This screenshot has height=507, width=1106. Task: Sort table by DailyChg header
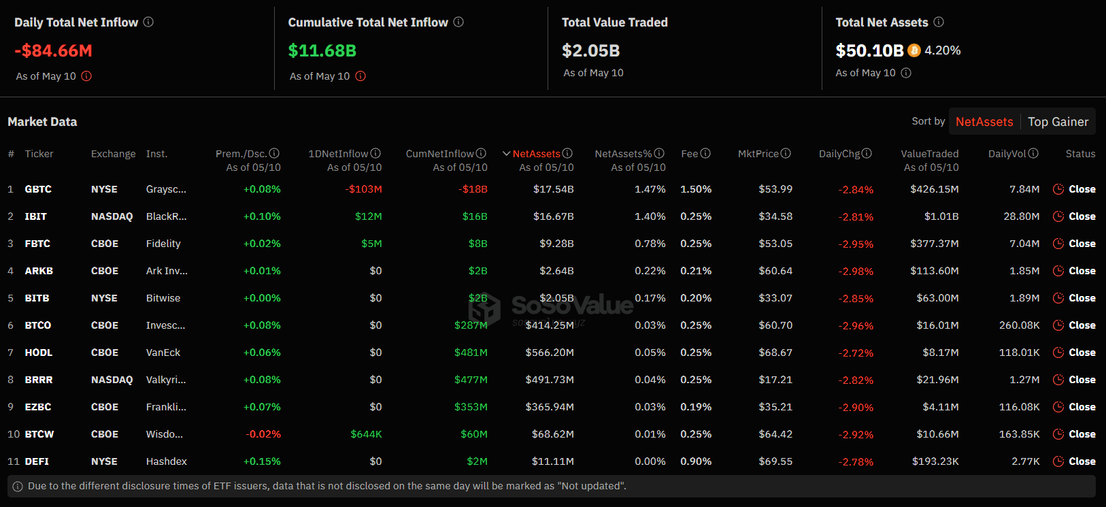click(839, 154)
